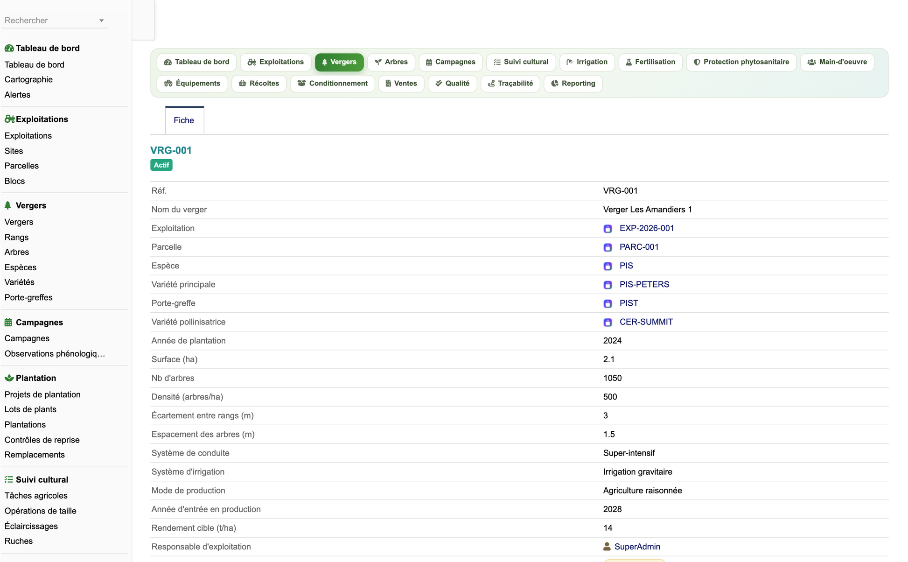Click the object icon next to EXP-2026-001

[x=608, y=229]
